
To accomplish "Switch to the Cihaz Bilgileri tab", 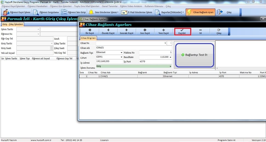I will [88, 38].
